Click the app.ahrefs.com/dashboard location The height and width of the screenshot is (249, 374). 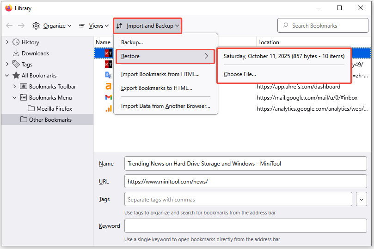click(298, 87)
